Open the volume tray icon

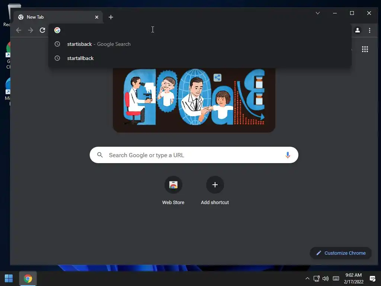tap(325, 279)
